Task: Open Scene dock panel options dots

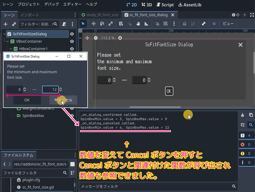Action: coord(75,15)
